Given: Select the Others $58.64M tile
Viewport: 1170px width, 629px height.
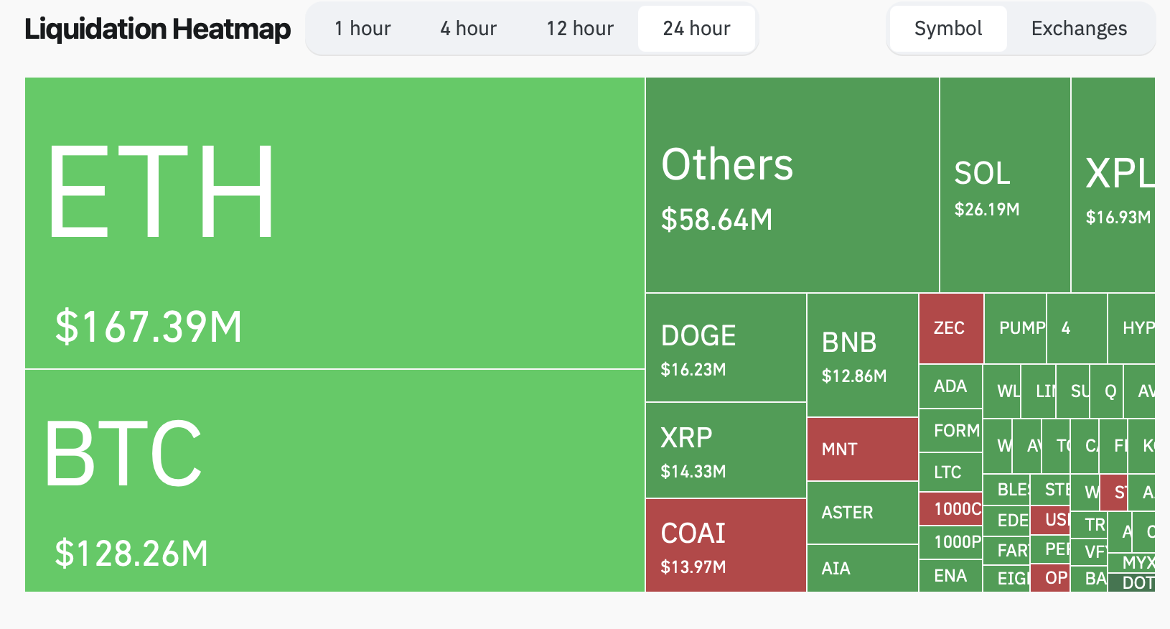Looking at the screenshot, I should [792, 185].
